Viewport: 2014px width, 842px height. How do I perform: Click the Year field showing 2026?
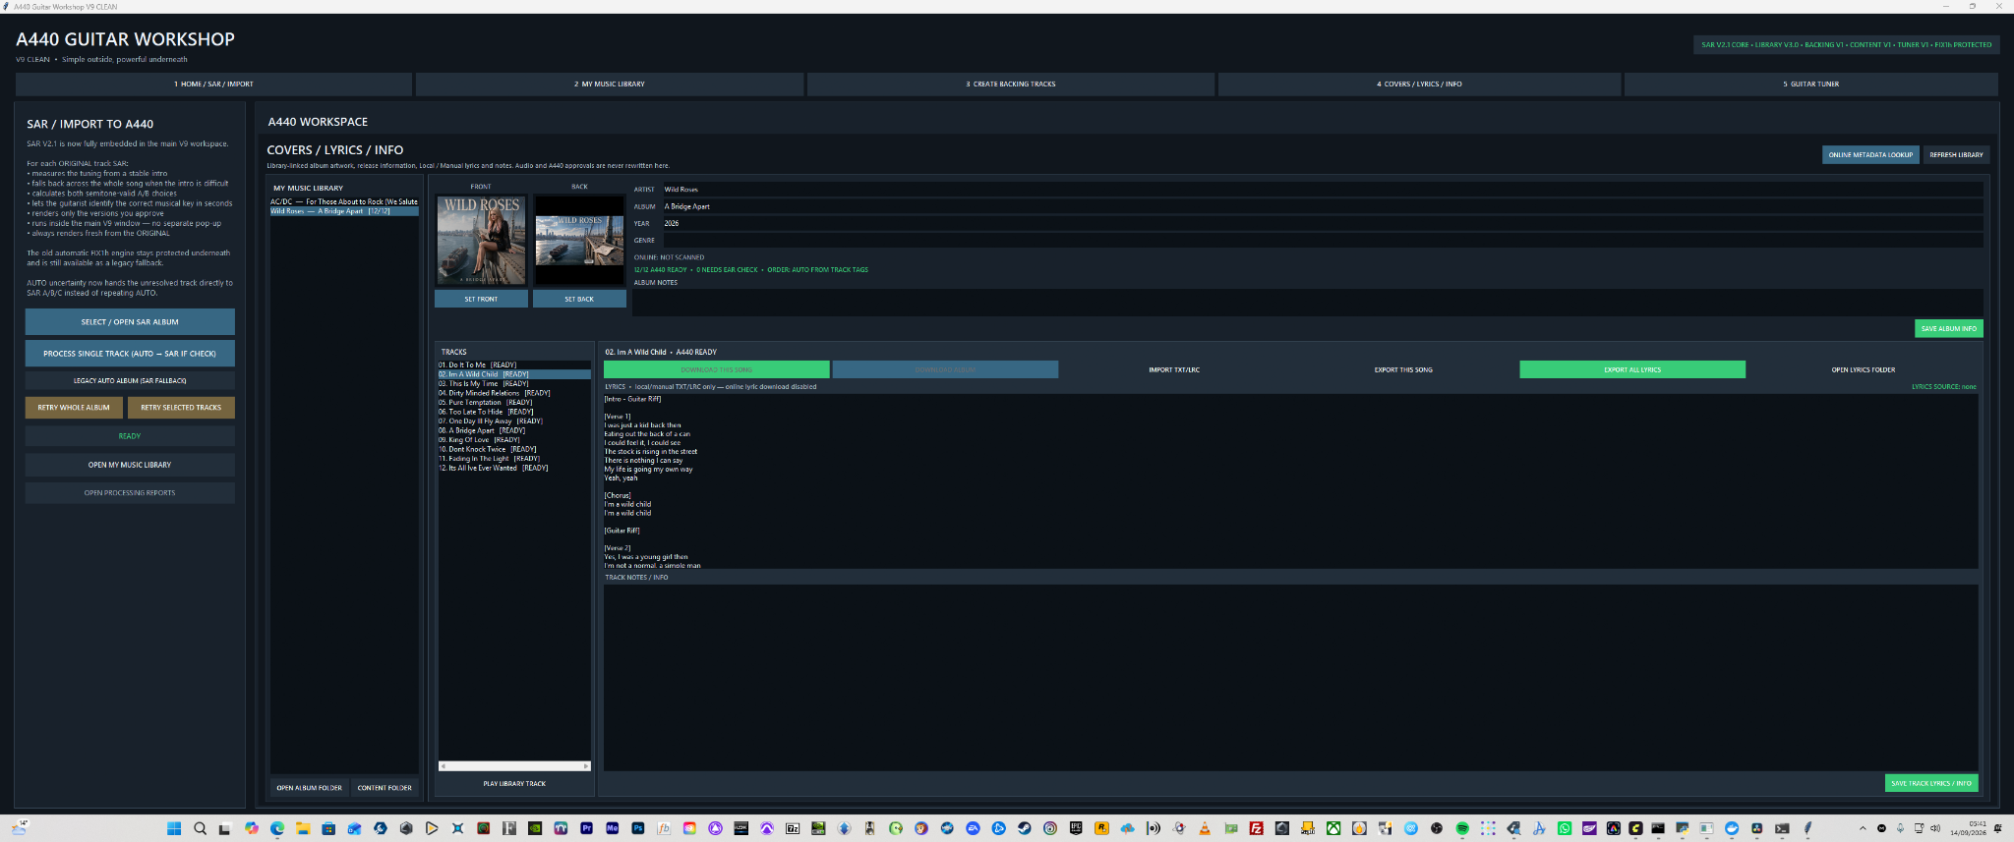pyautogui.click(x=1322, y=223)
